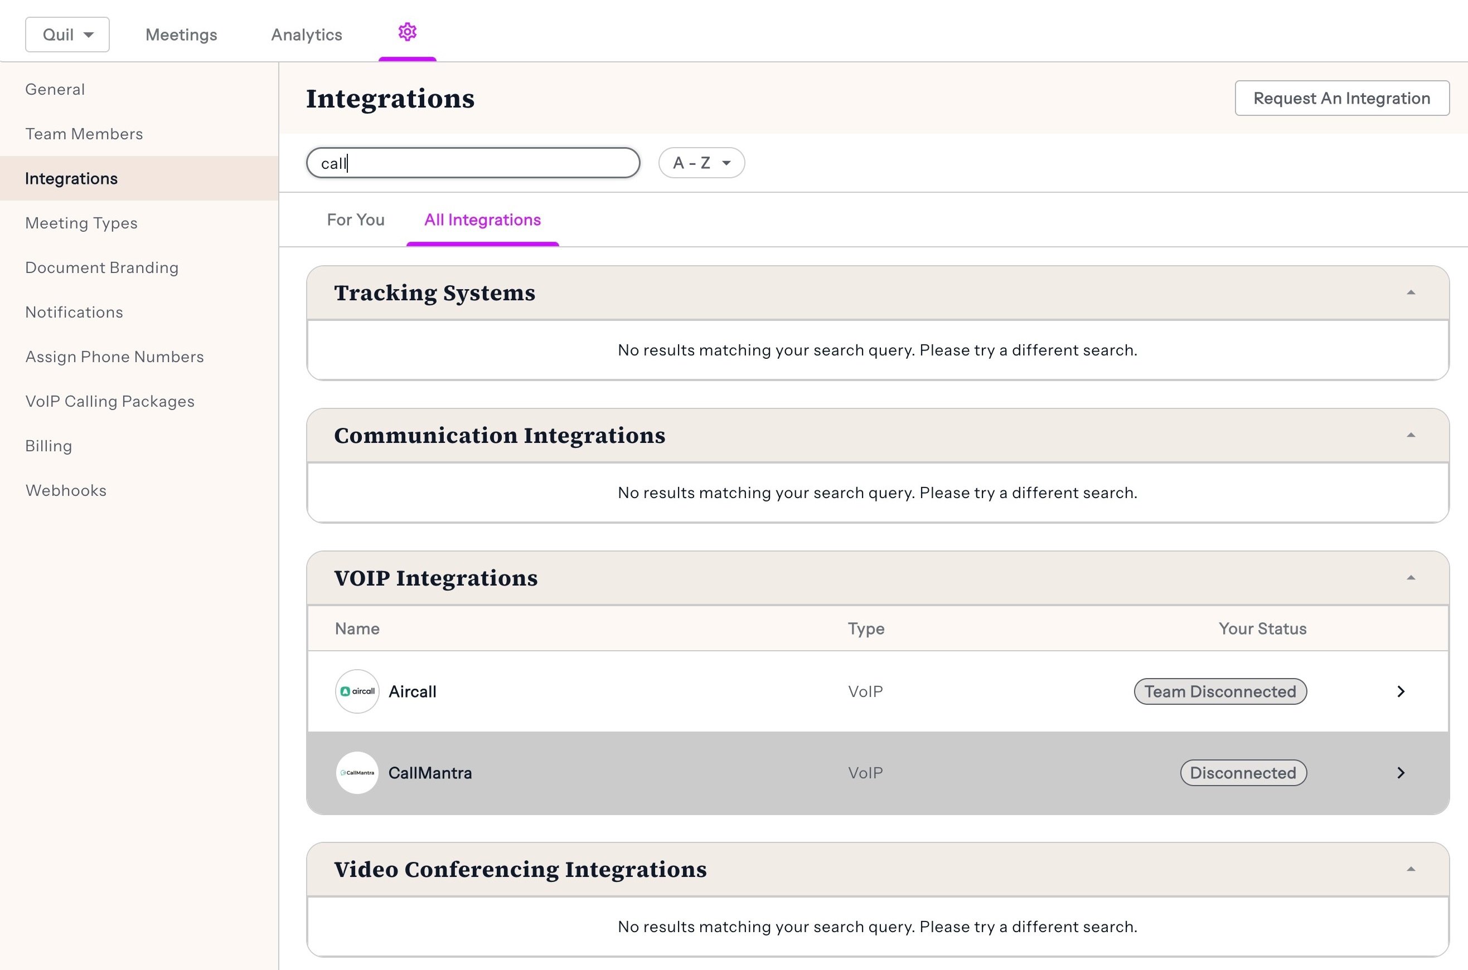Viewport: 1468px width, 970px height.
Task: Select the All Integrations tab
Action: [x=482, y=220]
